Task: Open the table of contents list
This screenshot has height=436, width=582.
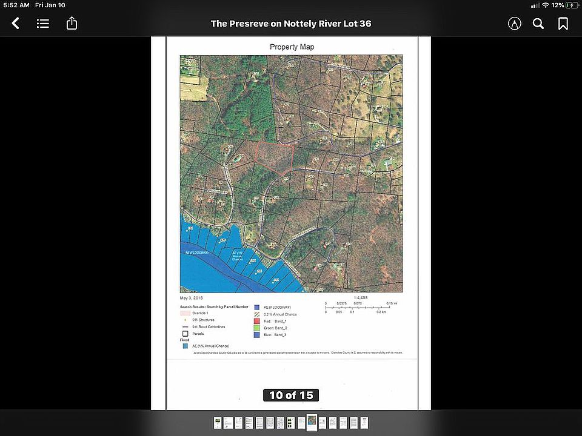Action: (x=43, y=24)
